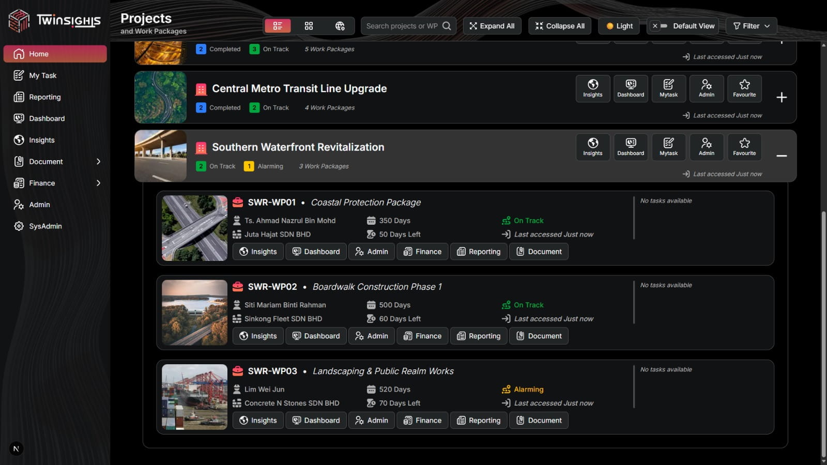Screen dimensions: 827x465
Task: Open Admin for Central Metro Transit Line Upgrade
Action: point(706,88)
